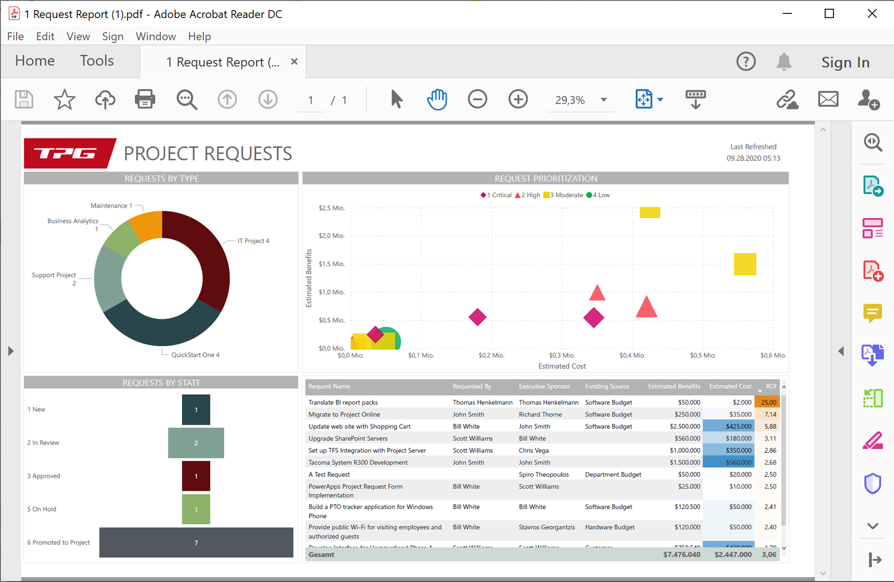The image size is (894, 582).
Task: Open Find with the search magnifier
Action: pyautogui.click(x=186, y=99)
